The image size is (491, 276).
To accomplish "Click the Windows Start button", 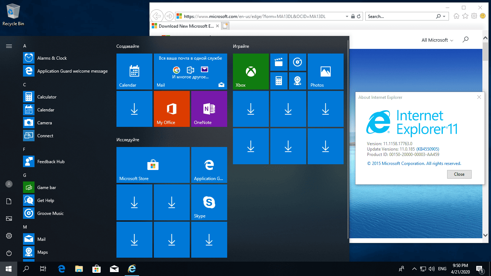I will [x=9, y=269].
